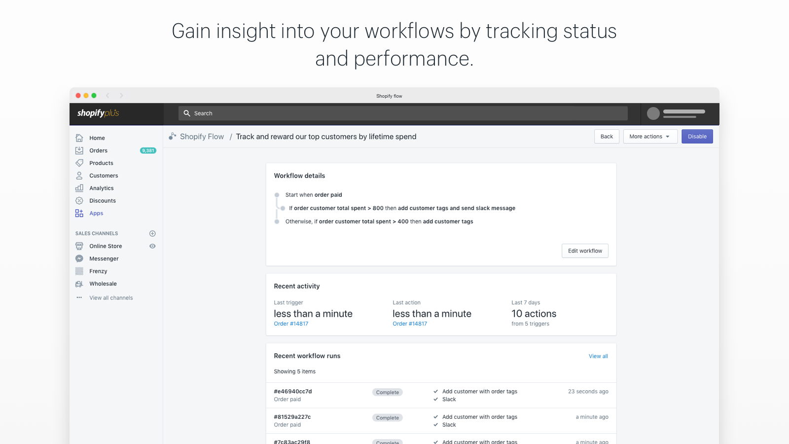Go to Shopify Flow breadcrumb
The height and width of the screenshot is (444, 789).
(201, 137)
